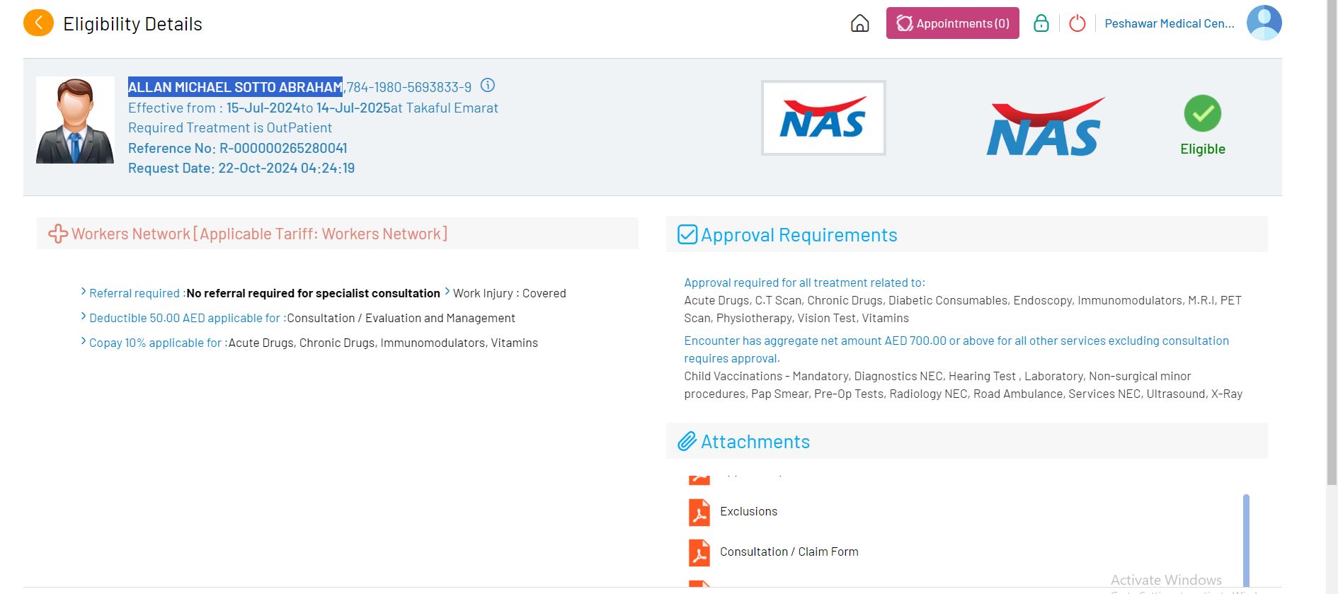
Task: Open the user profile avatar
Action: pos(1264,23)
